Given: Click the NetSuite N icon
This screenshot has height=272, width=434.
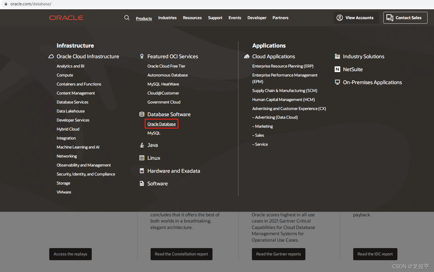Looking at the screenshot, I should tap(337, 69).
